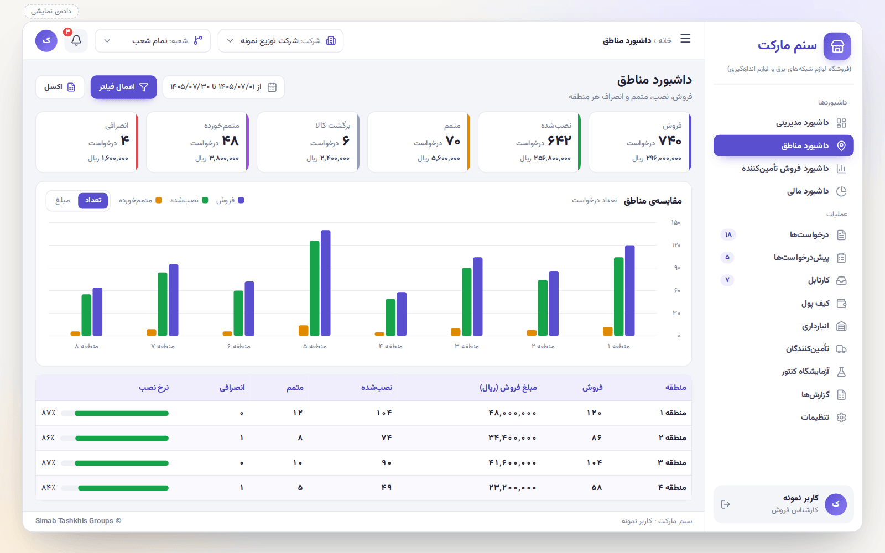The width and height of the screenshot is (885, 553).
Task: Click the خانه breadcrumb link
Action: pyautogui.click(x=665, y=41)
